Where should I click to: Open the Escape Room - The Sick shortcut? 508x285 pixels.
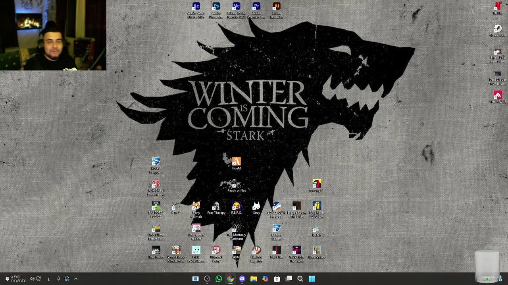point(296,210)
